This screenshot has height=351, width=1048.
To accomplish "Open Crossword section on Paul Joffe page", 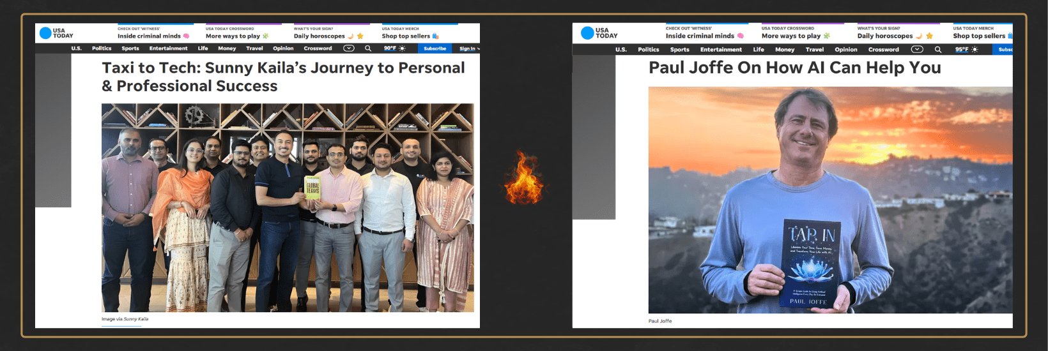I will coord(884,49).
